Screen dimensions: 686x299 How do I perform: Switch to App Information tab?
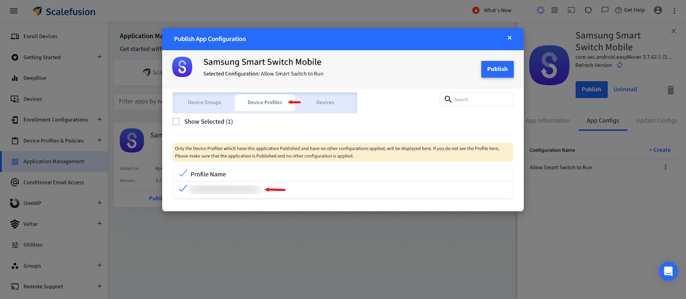pyautogui.click(x=548, y=121)
